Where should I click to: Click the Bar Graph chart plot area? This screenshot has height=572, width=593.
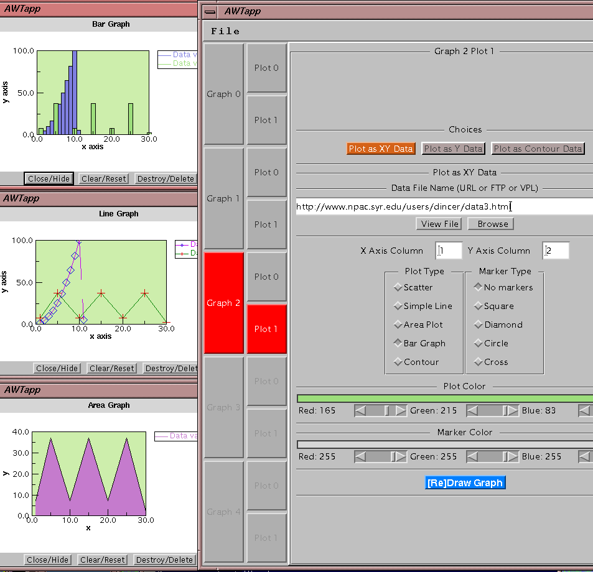pos(93,93)
